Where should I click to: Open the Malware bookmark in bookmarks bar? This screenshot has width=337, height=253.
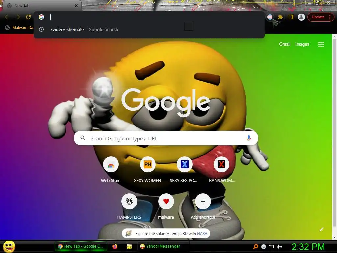(x=20, y=28)
